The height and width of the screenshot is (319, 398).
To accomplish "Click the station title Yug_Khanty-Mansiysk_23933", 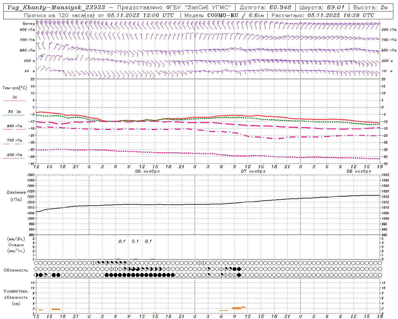I will pos(56,7).
